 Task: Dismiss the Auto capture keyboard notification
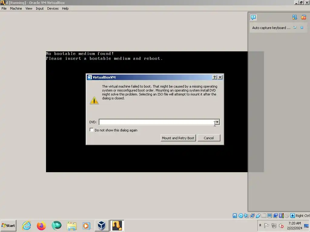click(302, 27)
